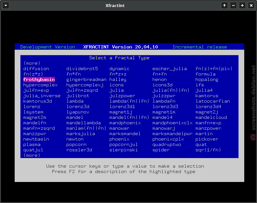
Task: Select the halley fractal type
Action: (118, 79)
